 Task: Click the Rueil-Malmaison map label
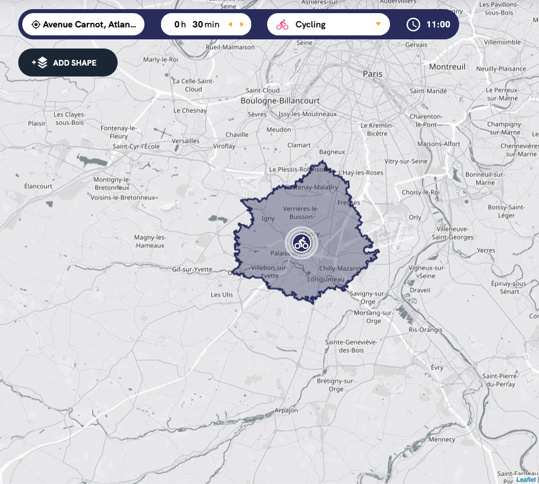pyautogui.click(x=230, y=47)
